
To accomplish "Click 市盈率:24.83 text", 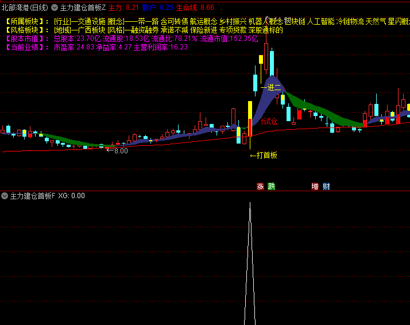I will click(74, 47).
